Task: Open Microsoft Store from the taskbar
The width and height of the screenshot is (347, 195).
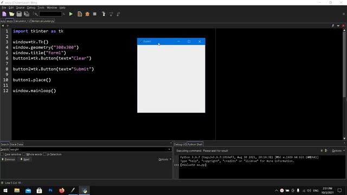Action: coord(39,190)
